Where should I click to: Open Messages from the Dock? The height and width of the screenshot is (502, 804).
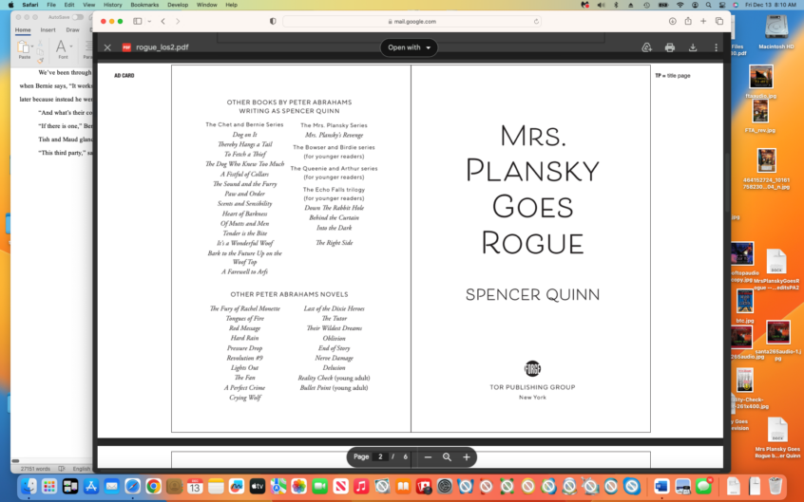tap(704, 486)
